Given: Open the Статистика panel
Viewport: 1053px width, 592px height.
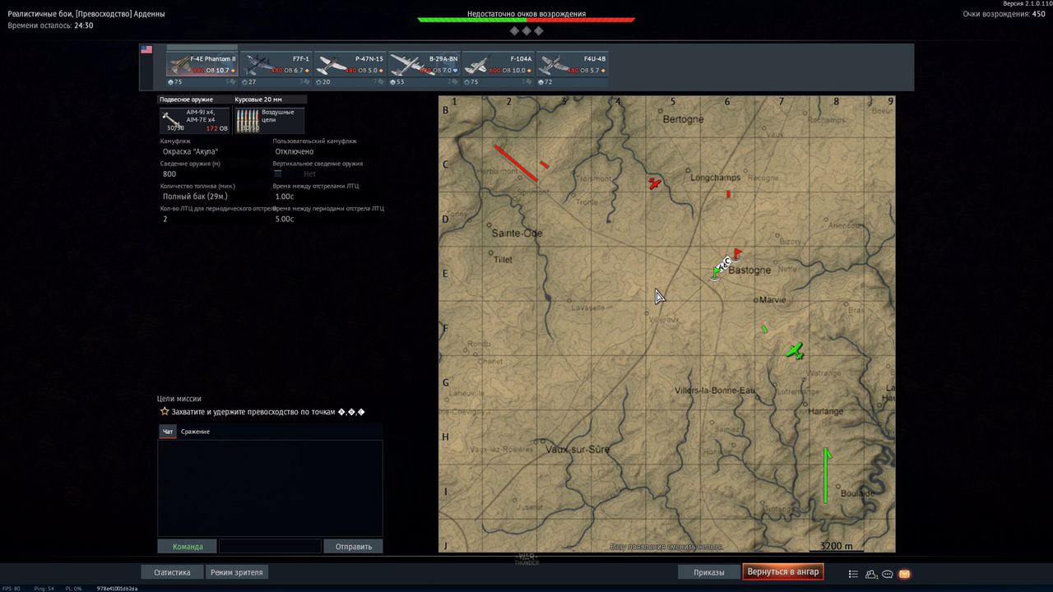Looking at the screenshot, I should [x=172, y=572].
